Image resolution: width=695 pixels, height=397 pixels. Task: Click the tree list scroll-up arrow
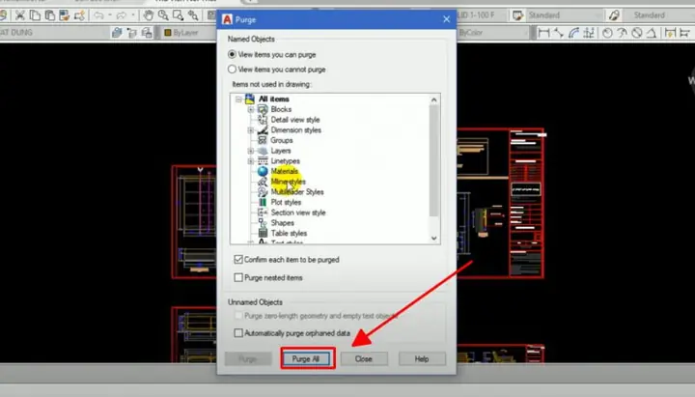coord(434,99)
